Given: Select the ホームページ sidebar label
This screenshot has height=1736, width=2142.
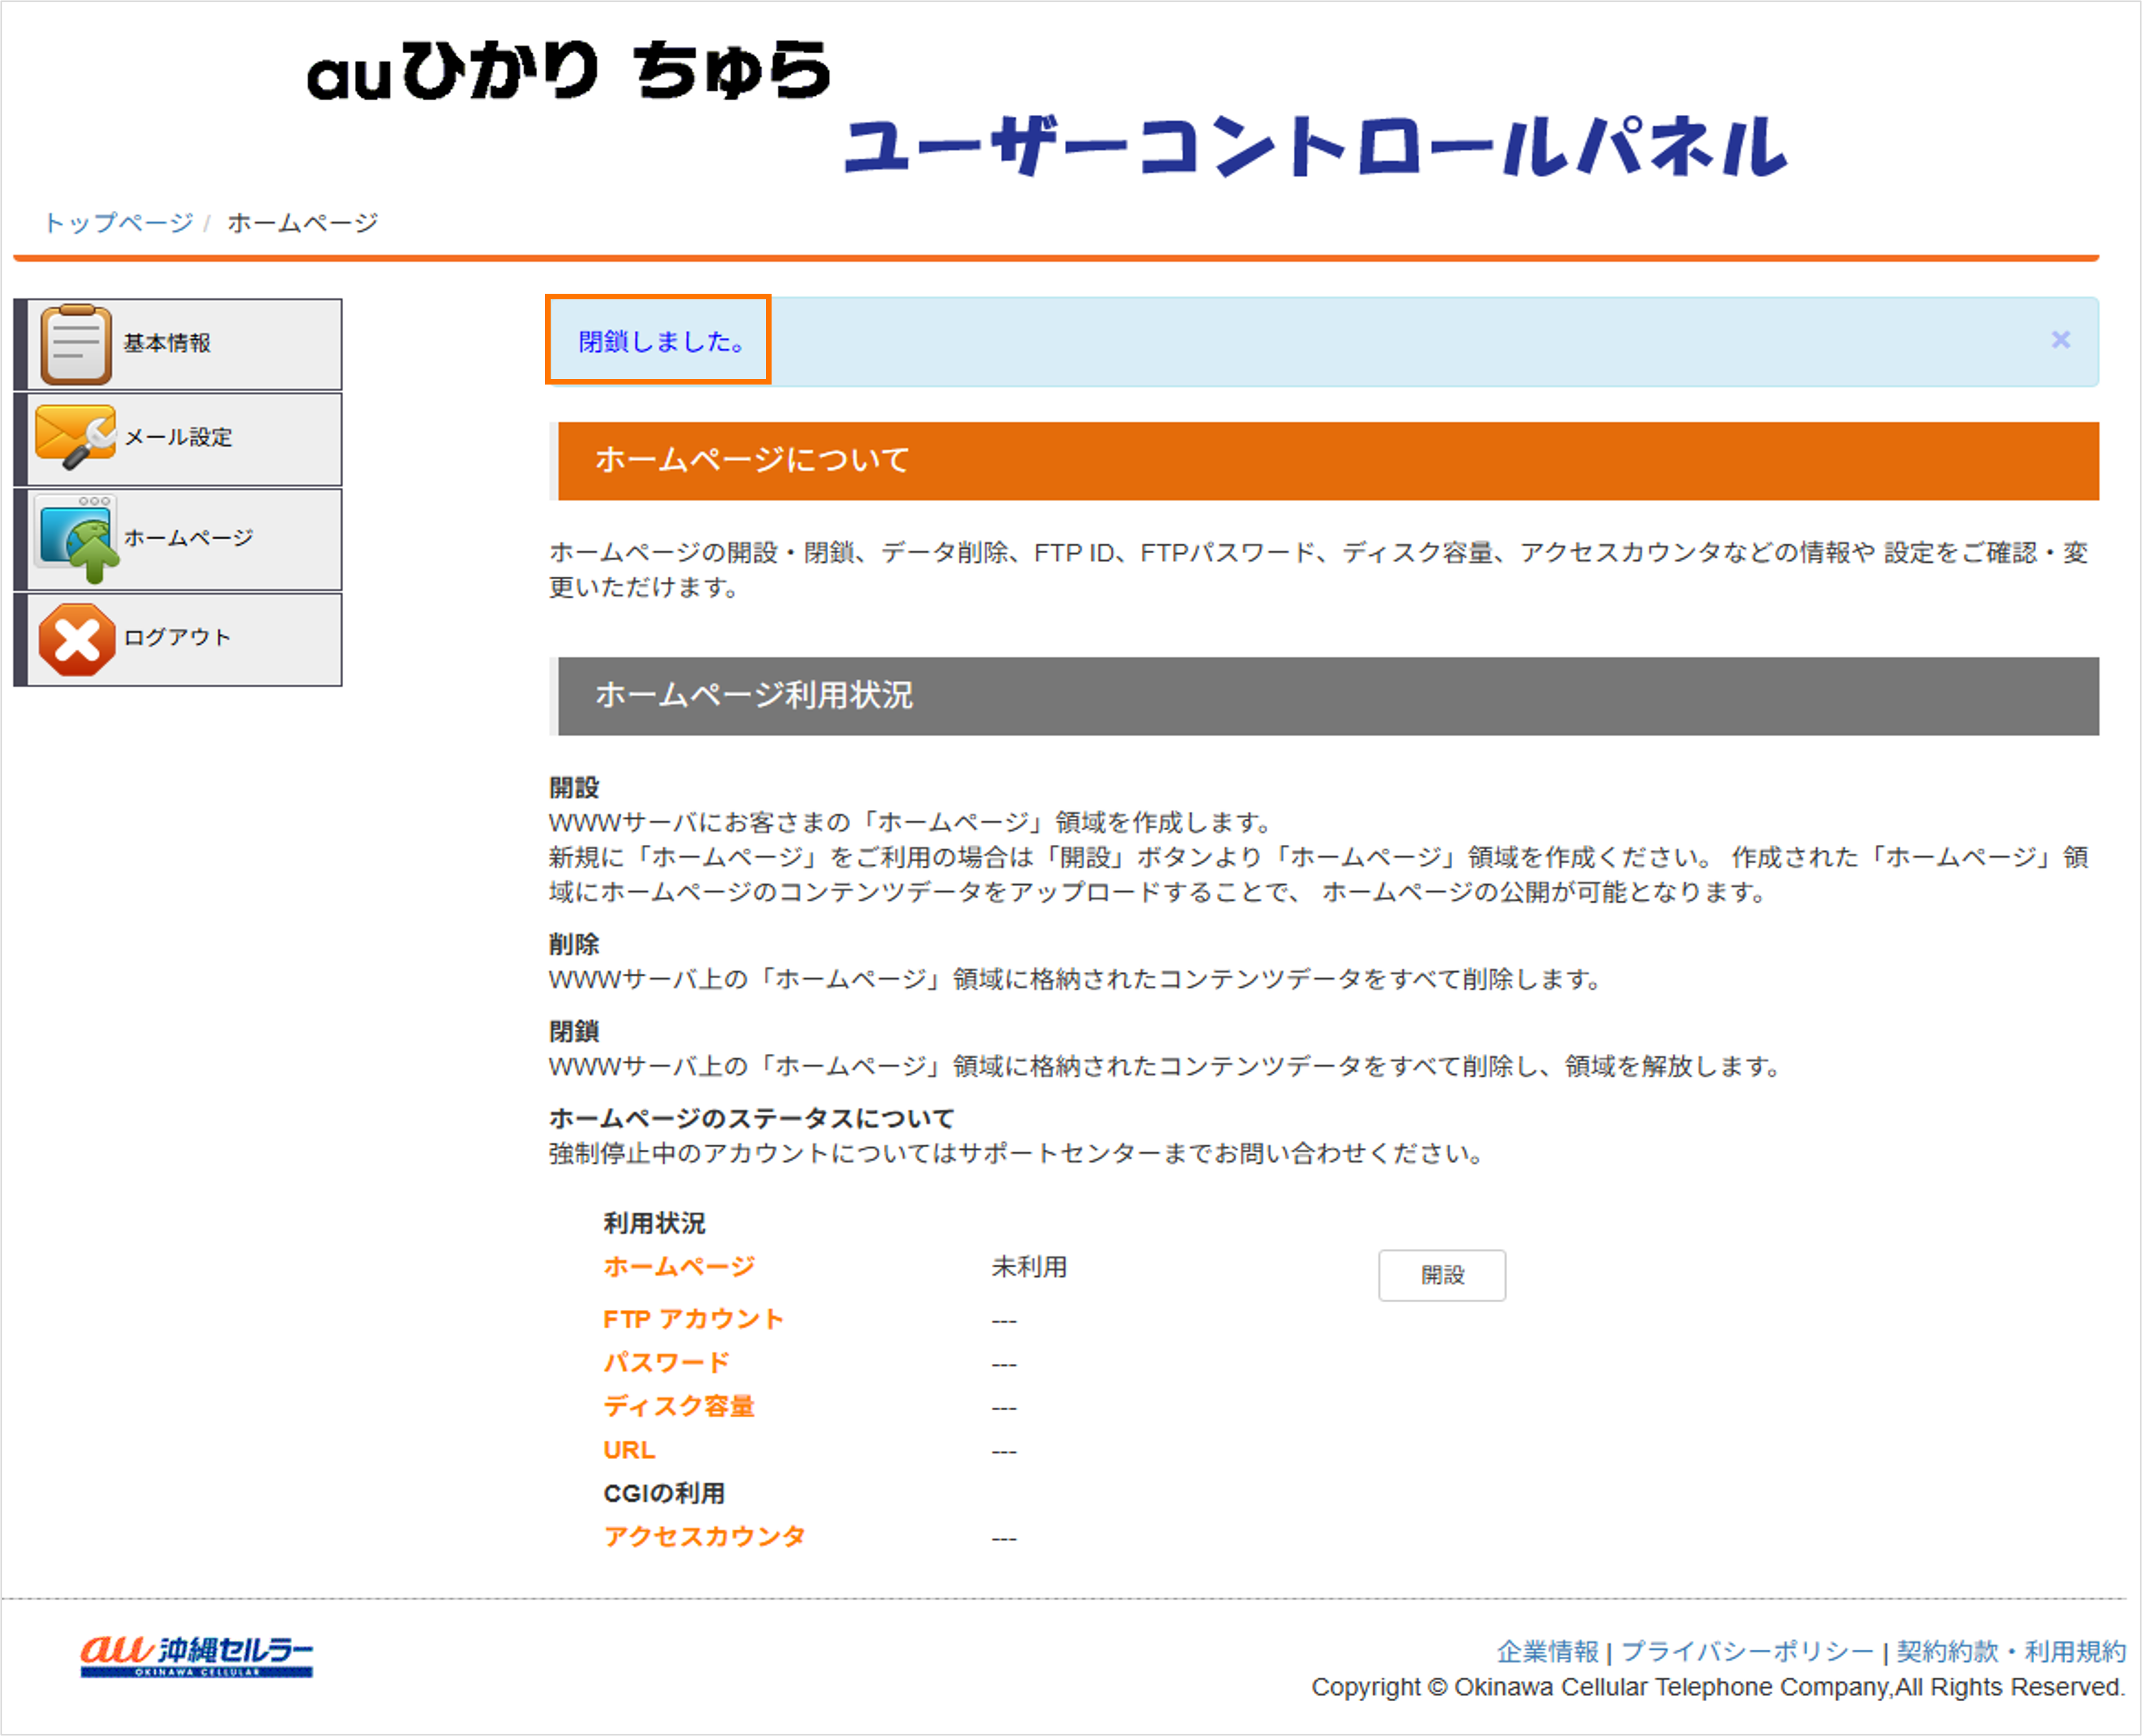Looking at the screenshot, I should [188, 538].
